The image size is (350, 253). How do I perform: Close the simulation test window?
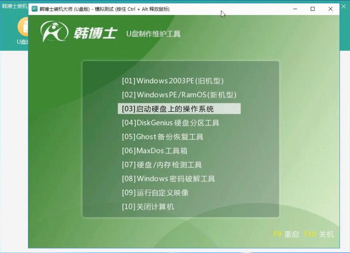coord(331,9)
